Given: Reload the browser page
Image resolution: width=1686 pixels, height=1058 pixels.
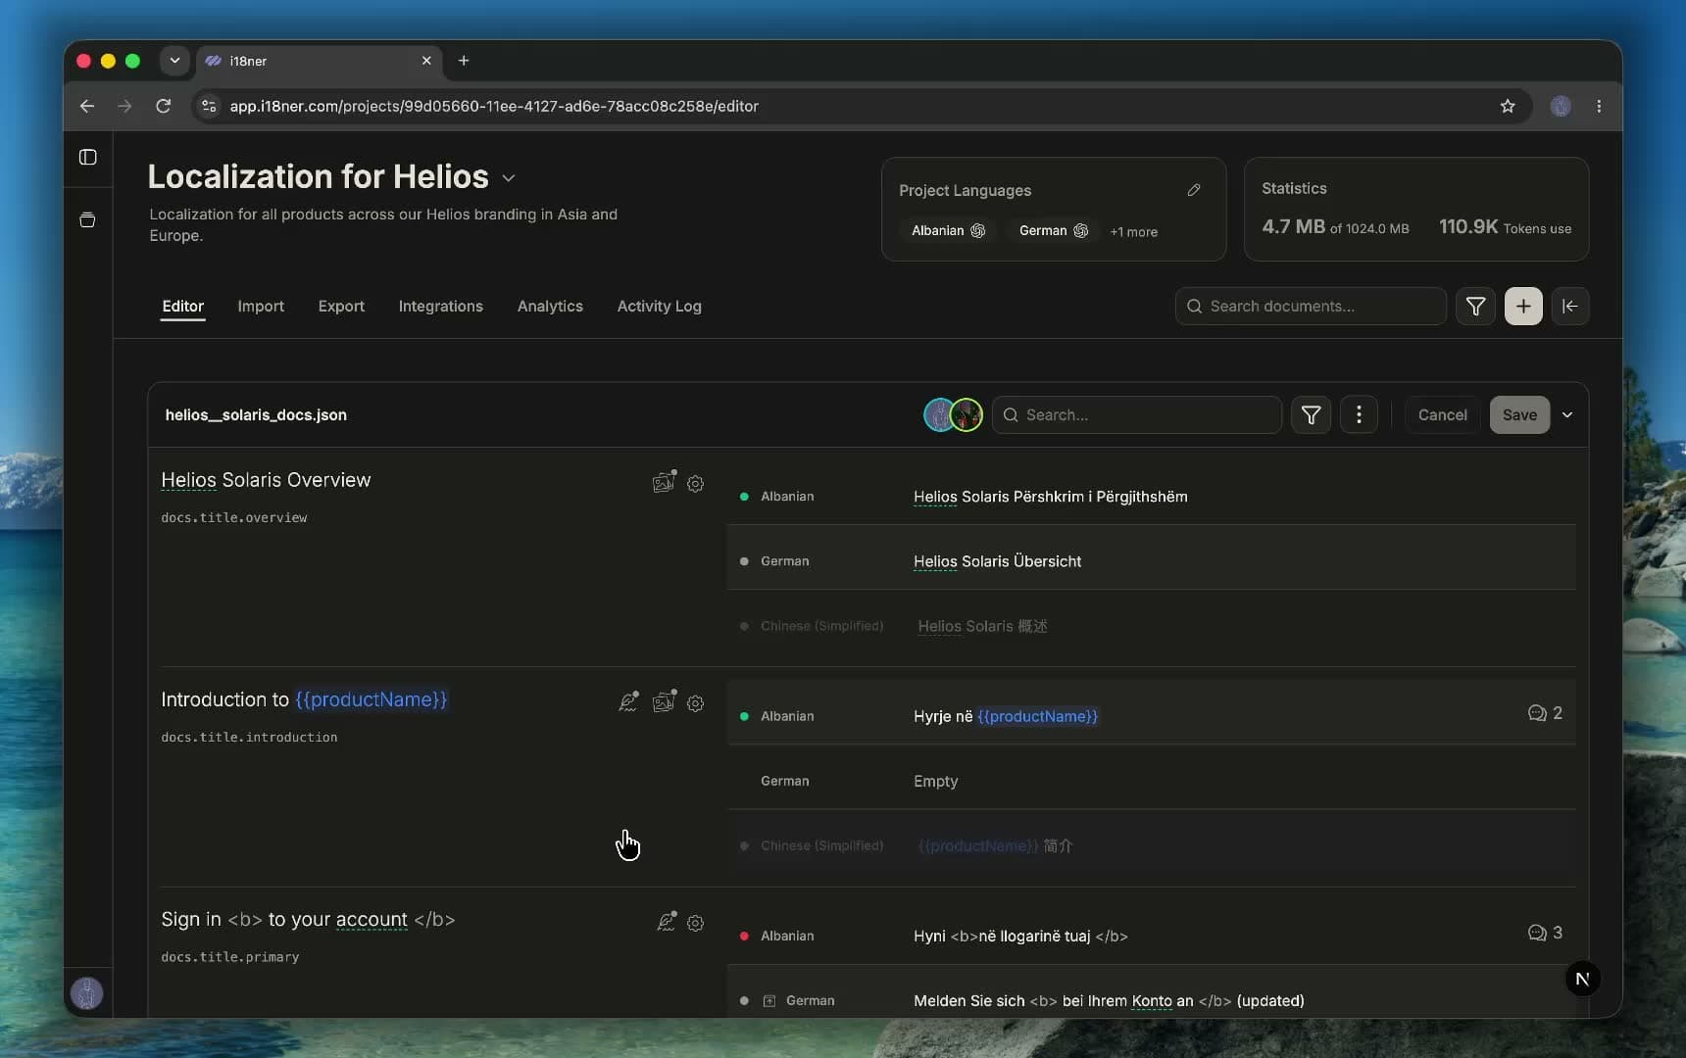Looking at the screenshot, I should tap(163, 106).
